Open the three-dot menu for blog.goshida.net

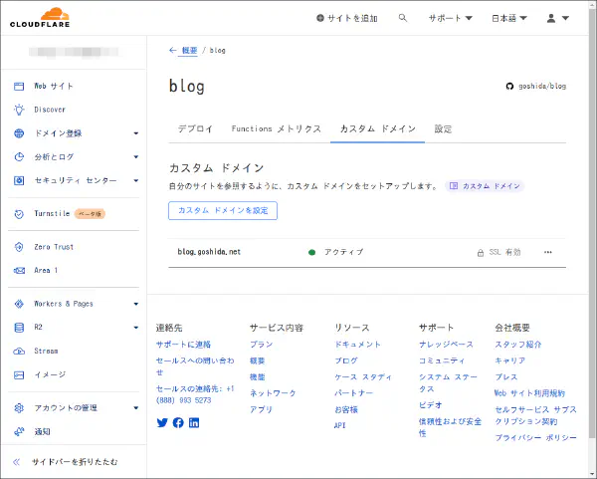click(548, 252)
